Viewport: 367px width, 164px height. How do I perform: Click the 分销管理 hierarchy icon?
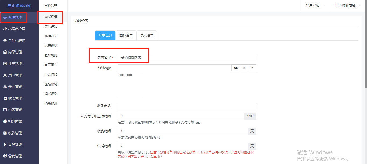click(5, 87)
